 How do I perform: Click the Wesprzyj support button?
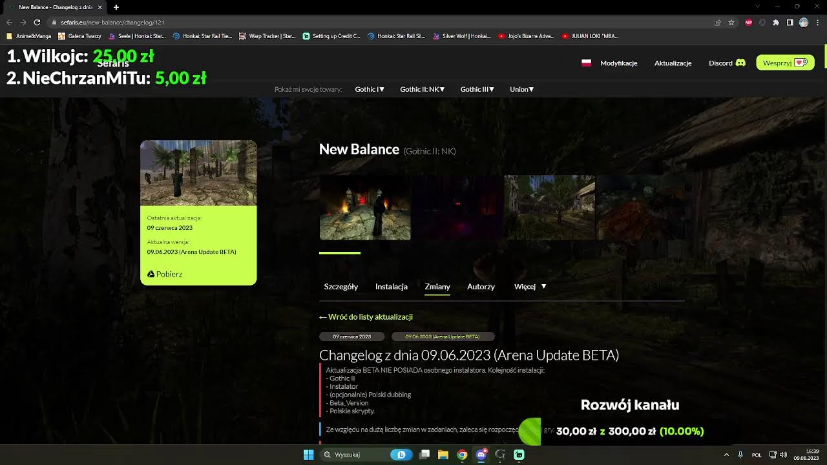click(x=785, y=63)
